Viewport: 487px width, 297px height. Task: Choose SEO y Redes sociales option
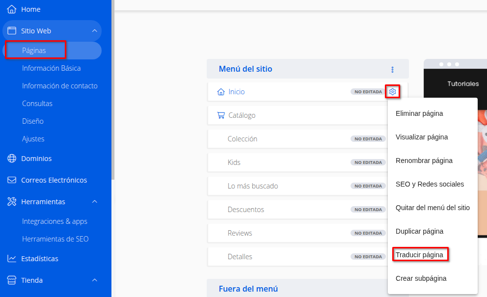coord(430,184)
